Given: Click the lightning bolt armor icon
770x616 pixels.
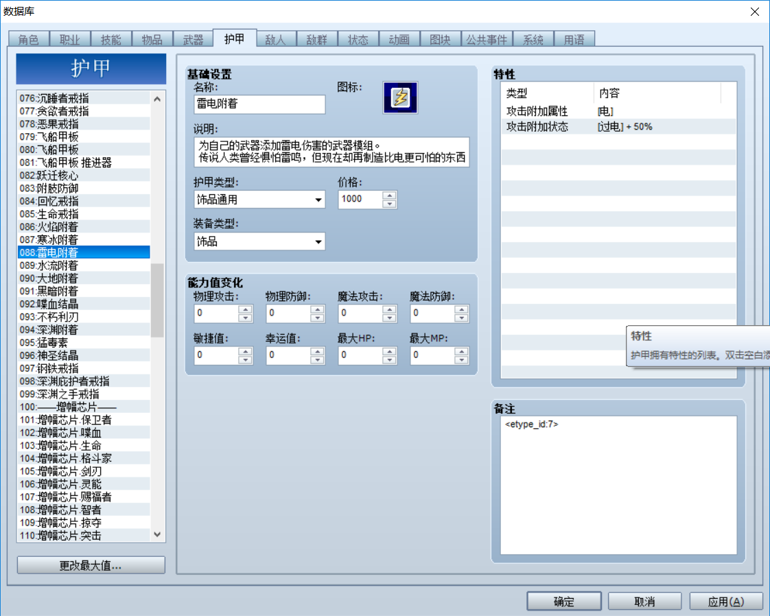Looking at the screenshot, I should [400, 97].
